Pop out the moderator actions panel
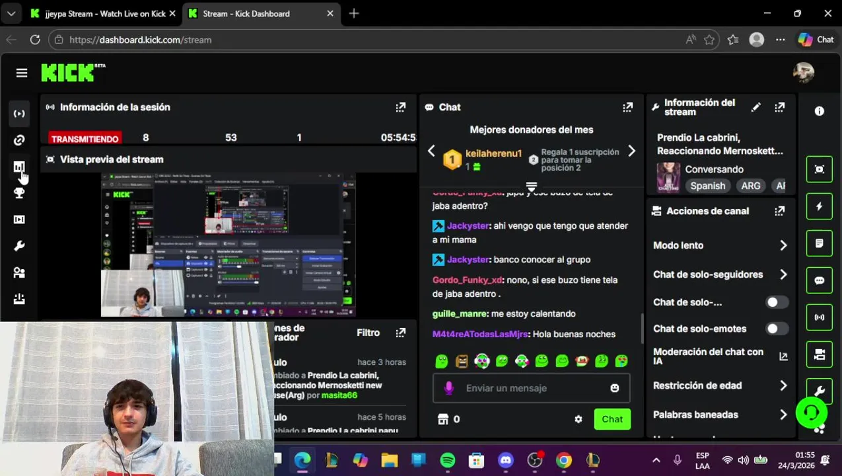This screenshot has height=476, width=842. (401, 333)
